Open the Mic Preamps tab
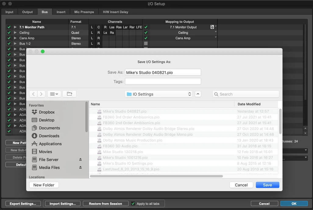 click(84, 12)
